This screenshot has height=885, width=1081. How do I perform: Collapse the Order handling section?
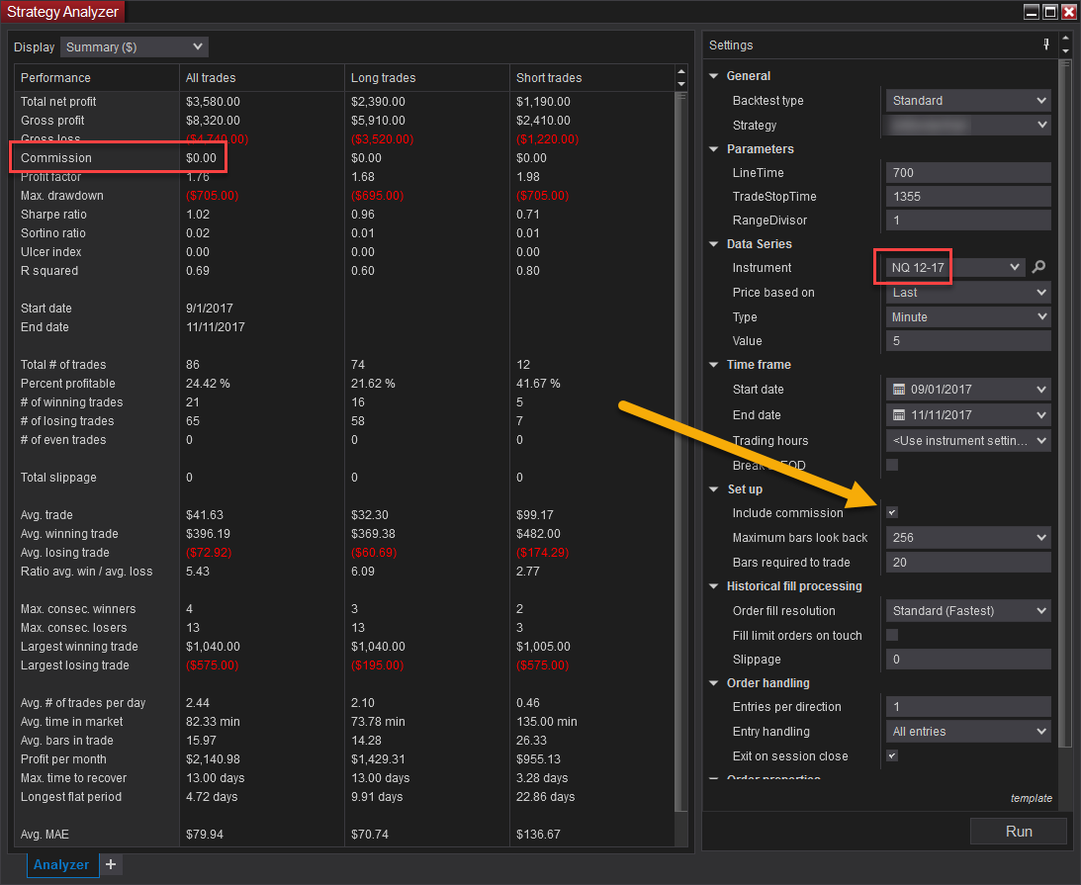point(714,683)
